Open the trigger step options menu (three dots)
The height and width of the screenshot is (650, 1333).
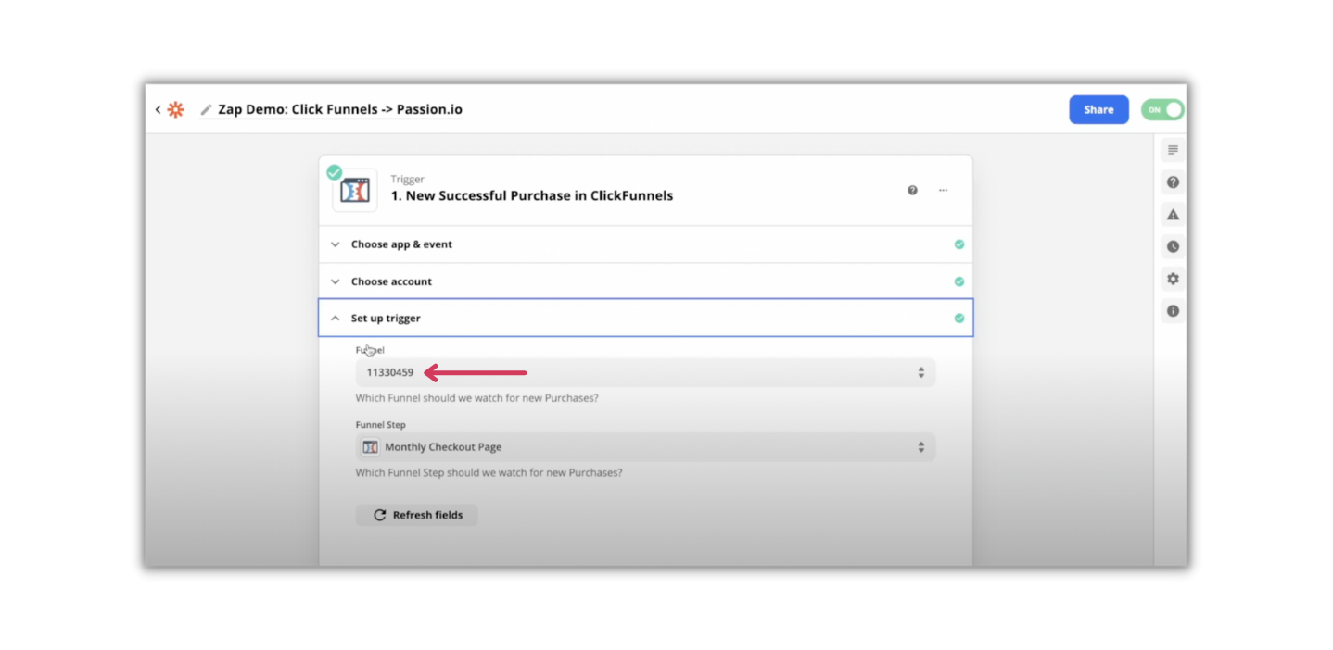(943, 190)
